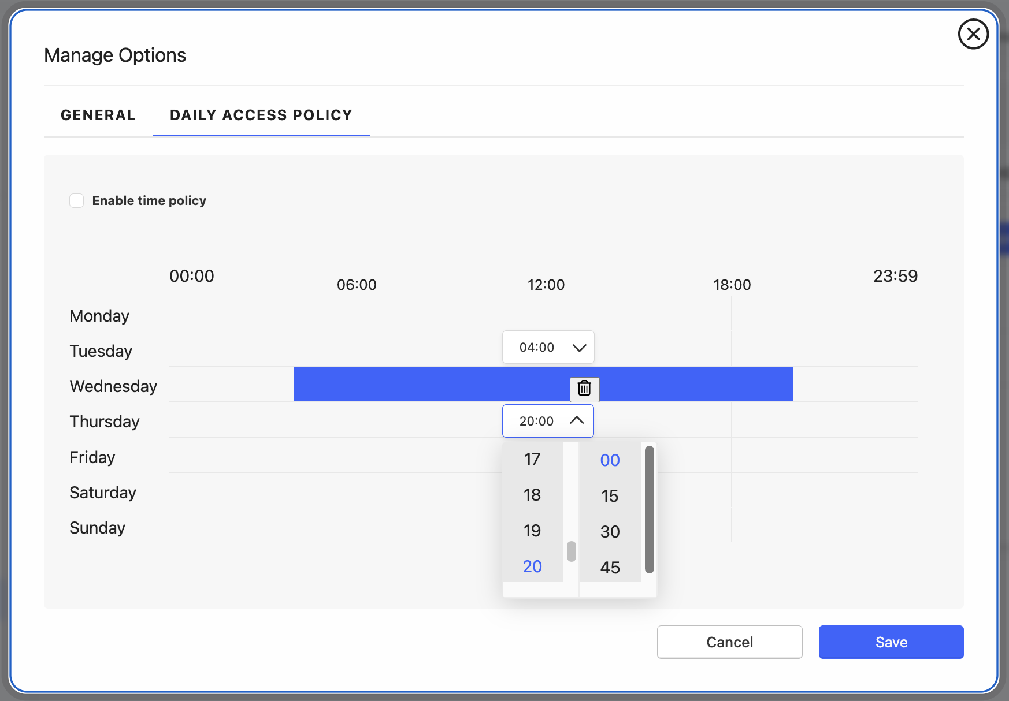Choose hour 18 from the hour list
The image size is (1009, 701).
click(x=532, y=495)
